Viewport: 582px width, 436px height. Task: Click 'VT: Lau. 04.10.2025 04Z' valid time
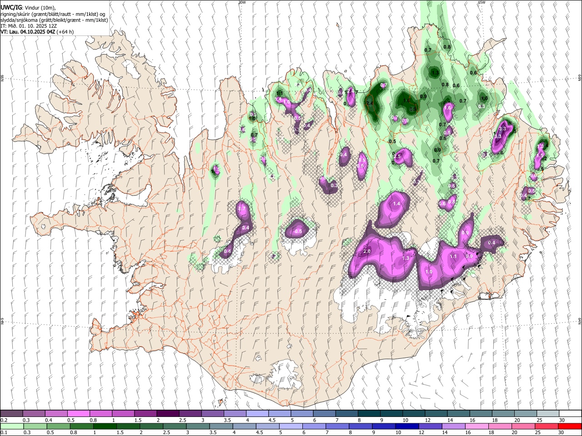click(x=28, y=32)
